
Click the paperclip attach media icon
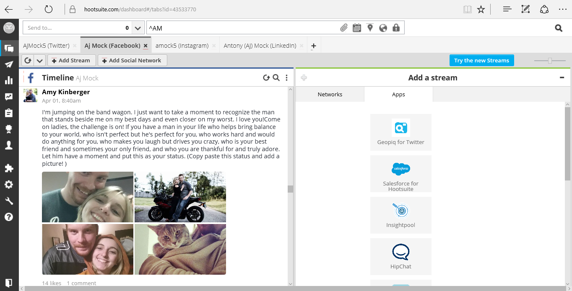[343, 28]
